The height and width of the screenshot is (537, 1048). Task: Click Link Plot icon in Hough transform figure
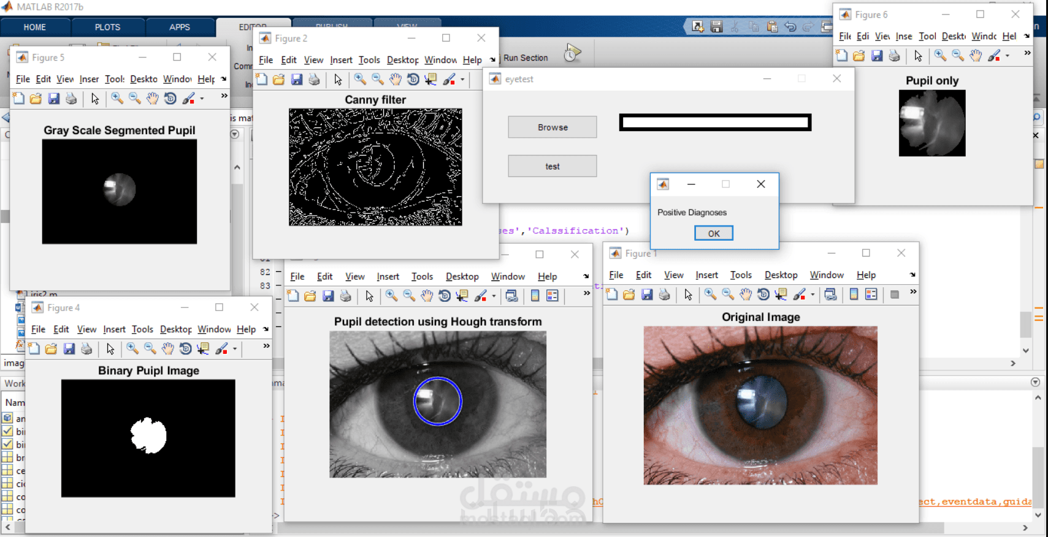point(511,296)
